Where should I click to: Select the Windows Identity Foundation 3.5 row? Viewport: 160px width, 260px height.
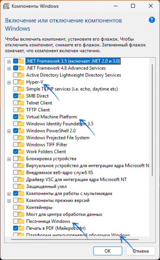(x=60, y=123)
